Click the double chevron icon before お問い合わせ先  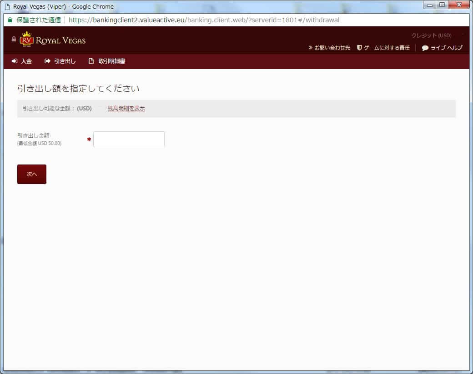click(x=310, y=48)
